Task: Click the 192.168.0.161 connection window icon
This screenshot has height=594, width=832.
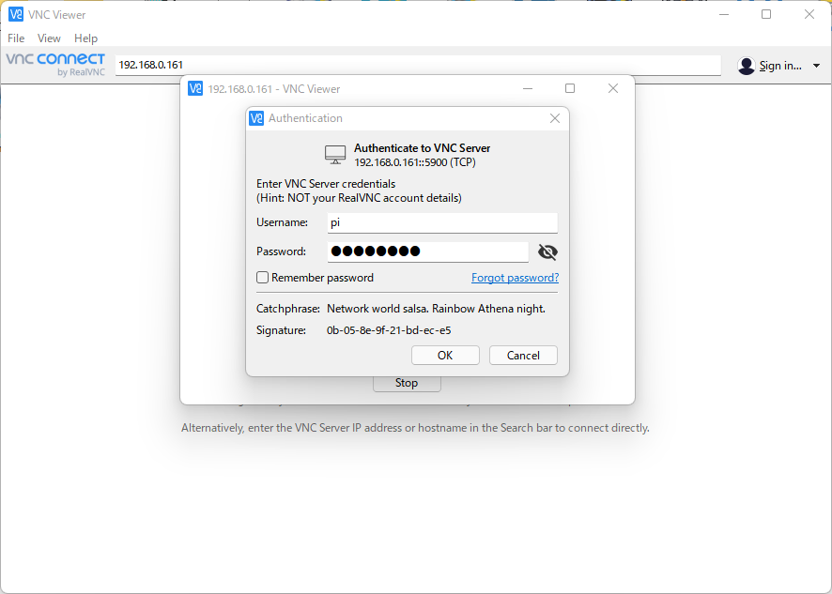Action: tap(195, 88)
